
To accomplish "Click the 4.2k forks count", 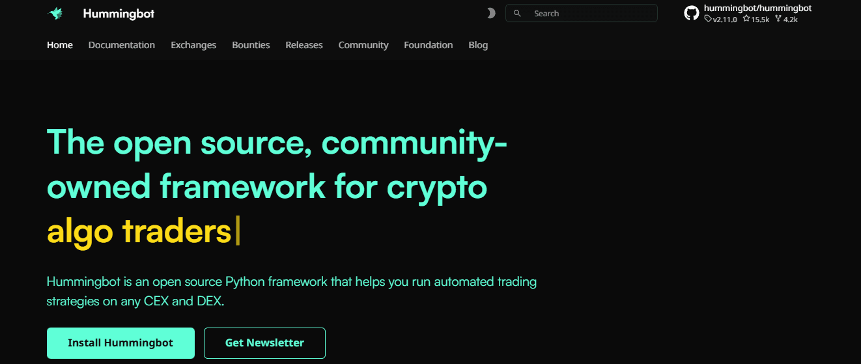I will 787,20.
